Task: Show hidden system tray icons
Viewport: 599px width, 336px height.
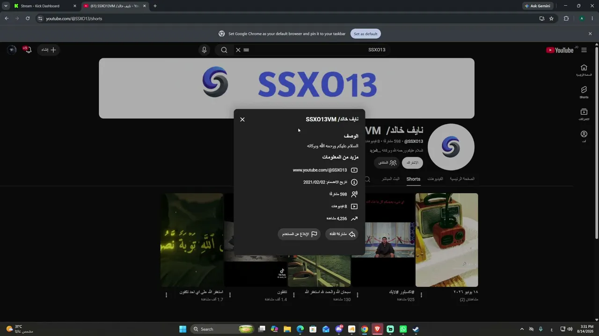Action: pos(522,329)
